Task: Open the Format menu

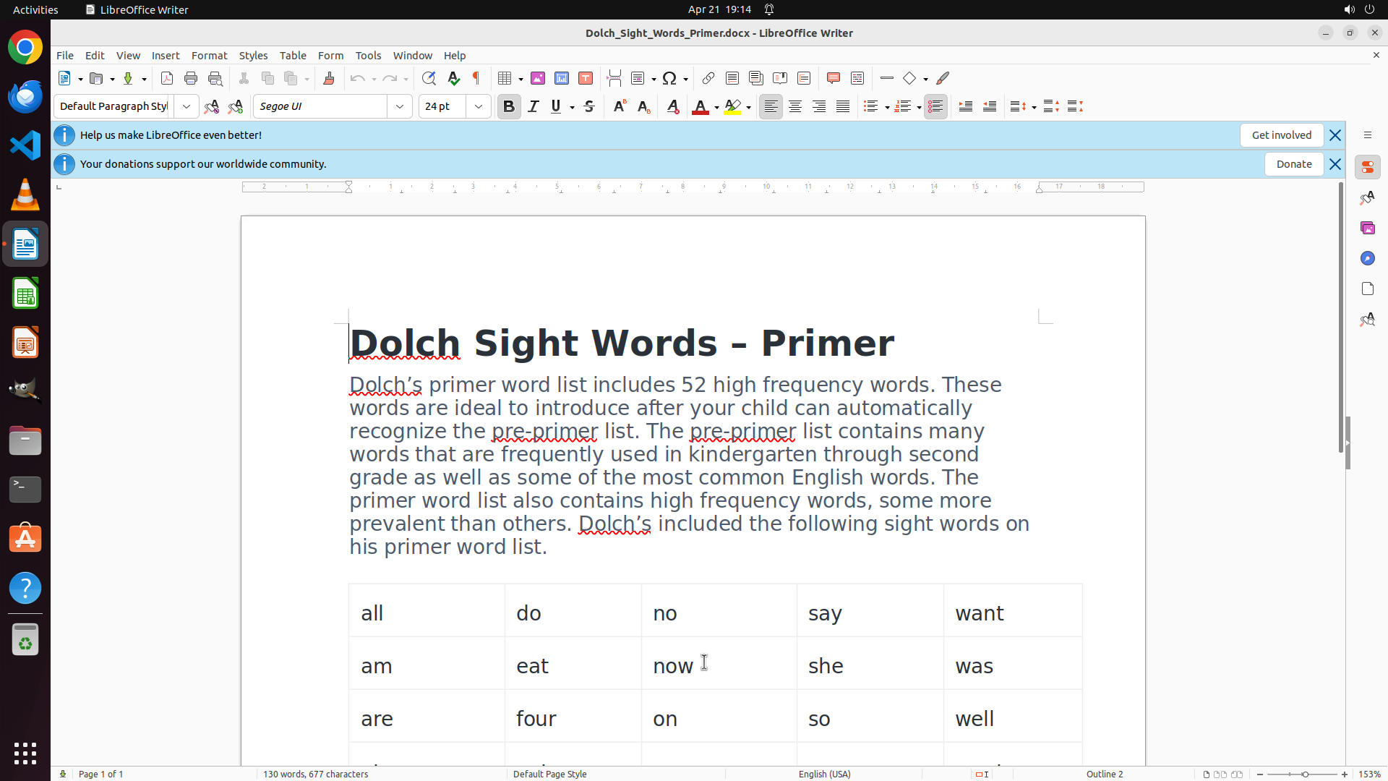Action: (x=209, y=56)
